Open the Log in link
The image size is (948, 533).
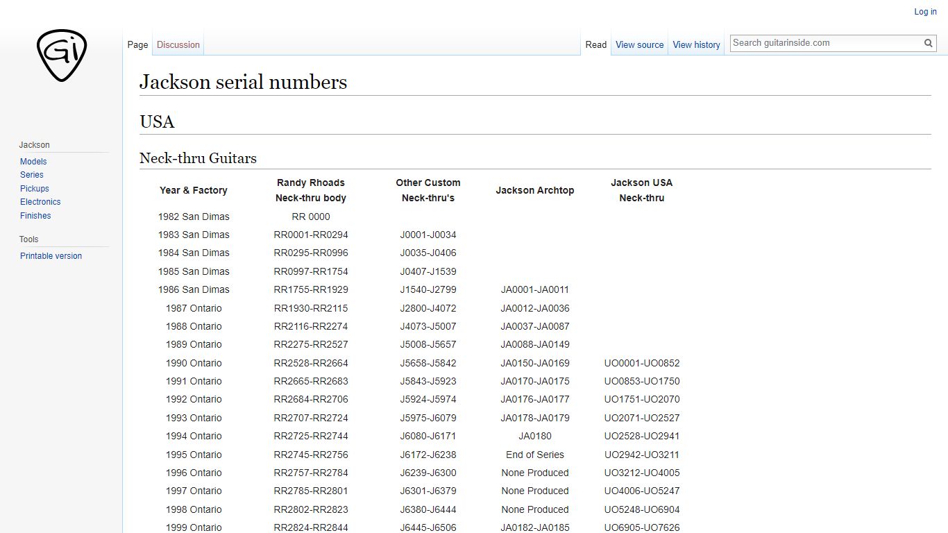pyautogui.click(x=925, y=12)
